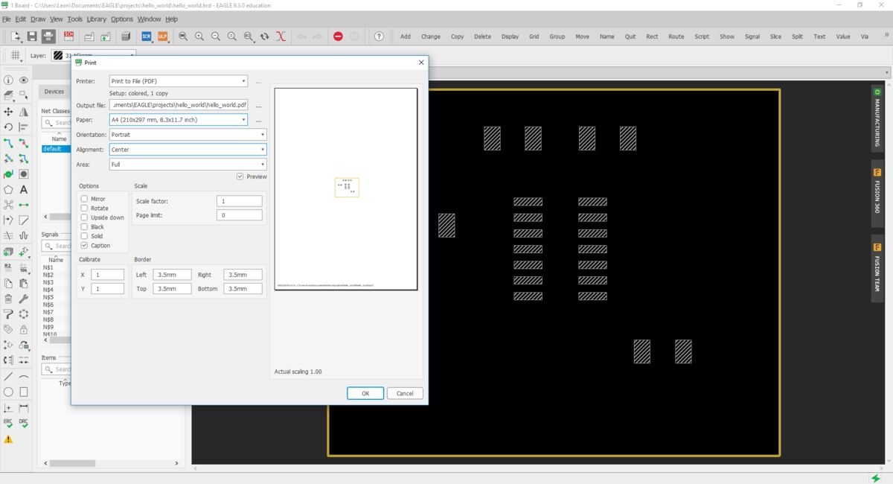This screenshot has width=893, height=484.
Task: Click the zoom in magnifier icon
Action: [199, 36]
